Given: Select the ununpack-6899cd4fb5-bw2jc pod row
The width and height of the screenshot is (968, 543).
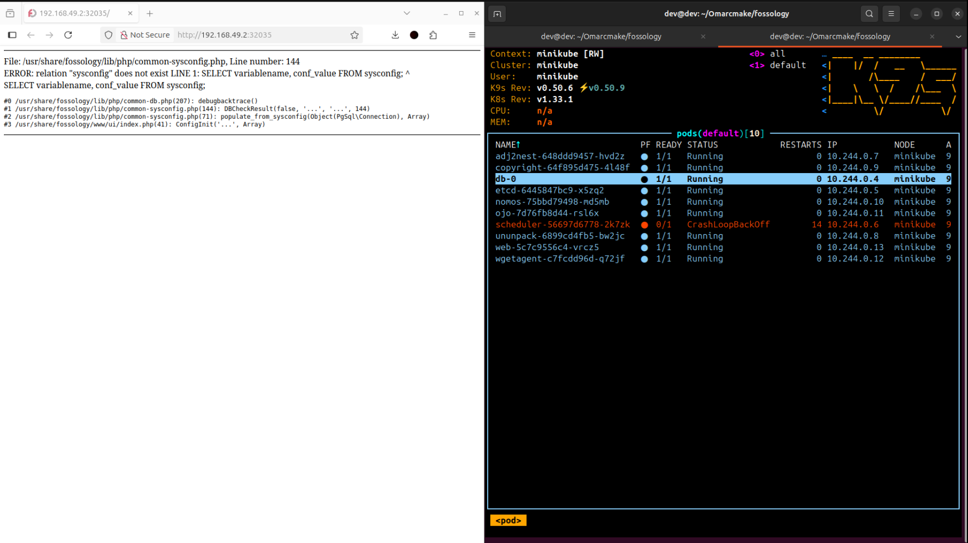Looking at the screenshot, I should pos(723,236).
